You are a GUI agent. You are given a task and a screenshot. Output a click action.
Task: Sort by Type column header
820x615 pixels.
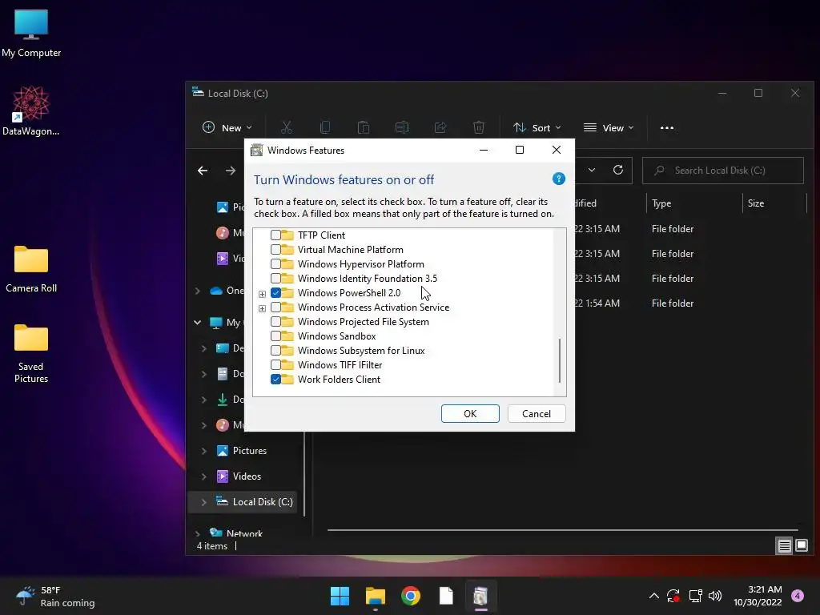coord(694,203)
